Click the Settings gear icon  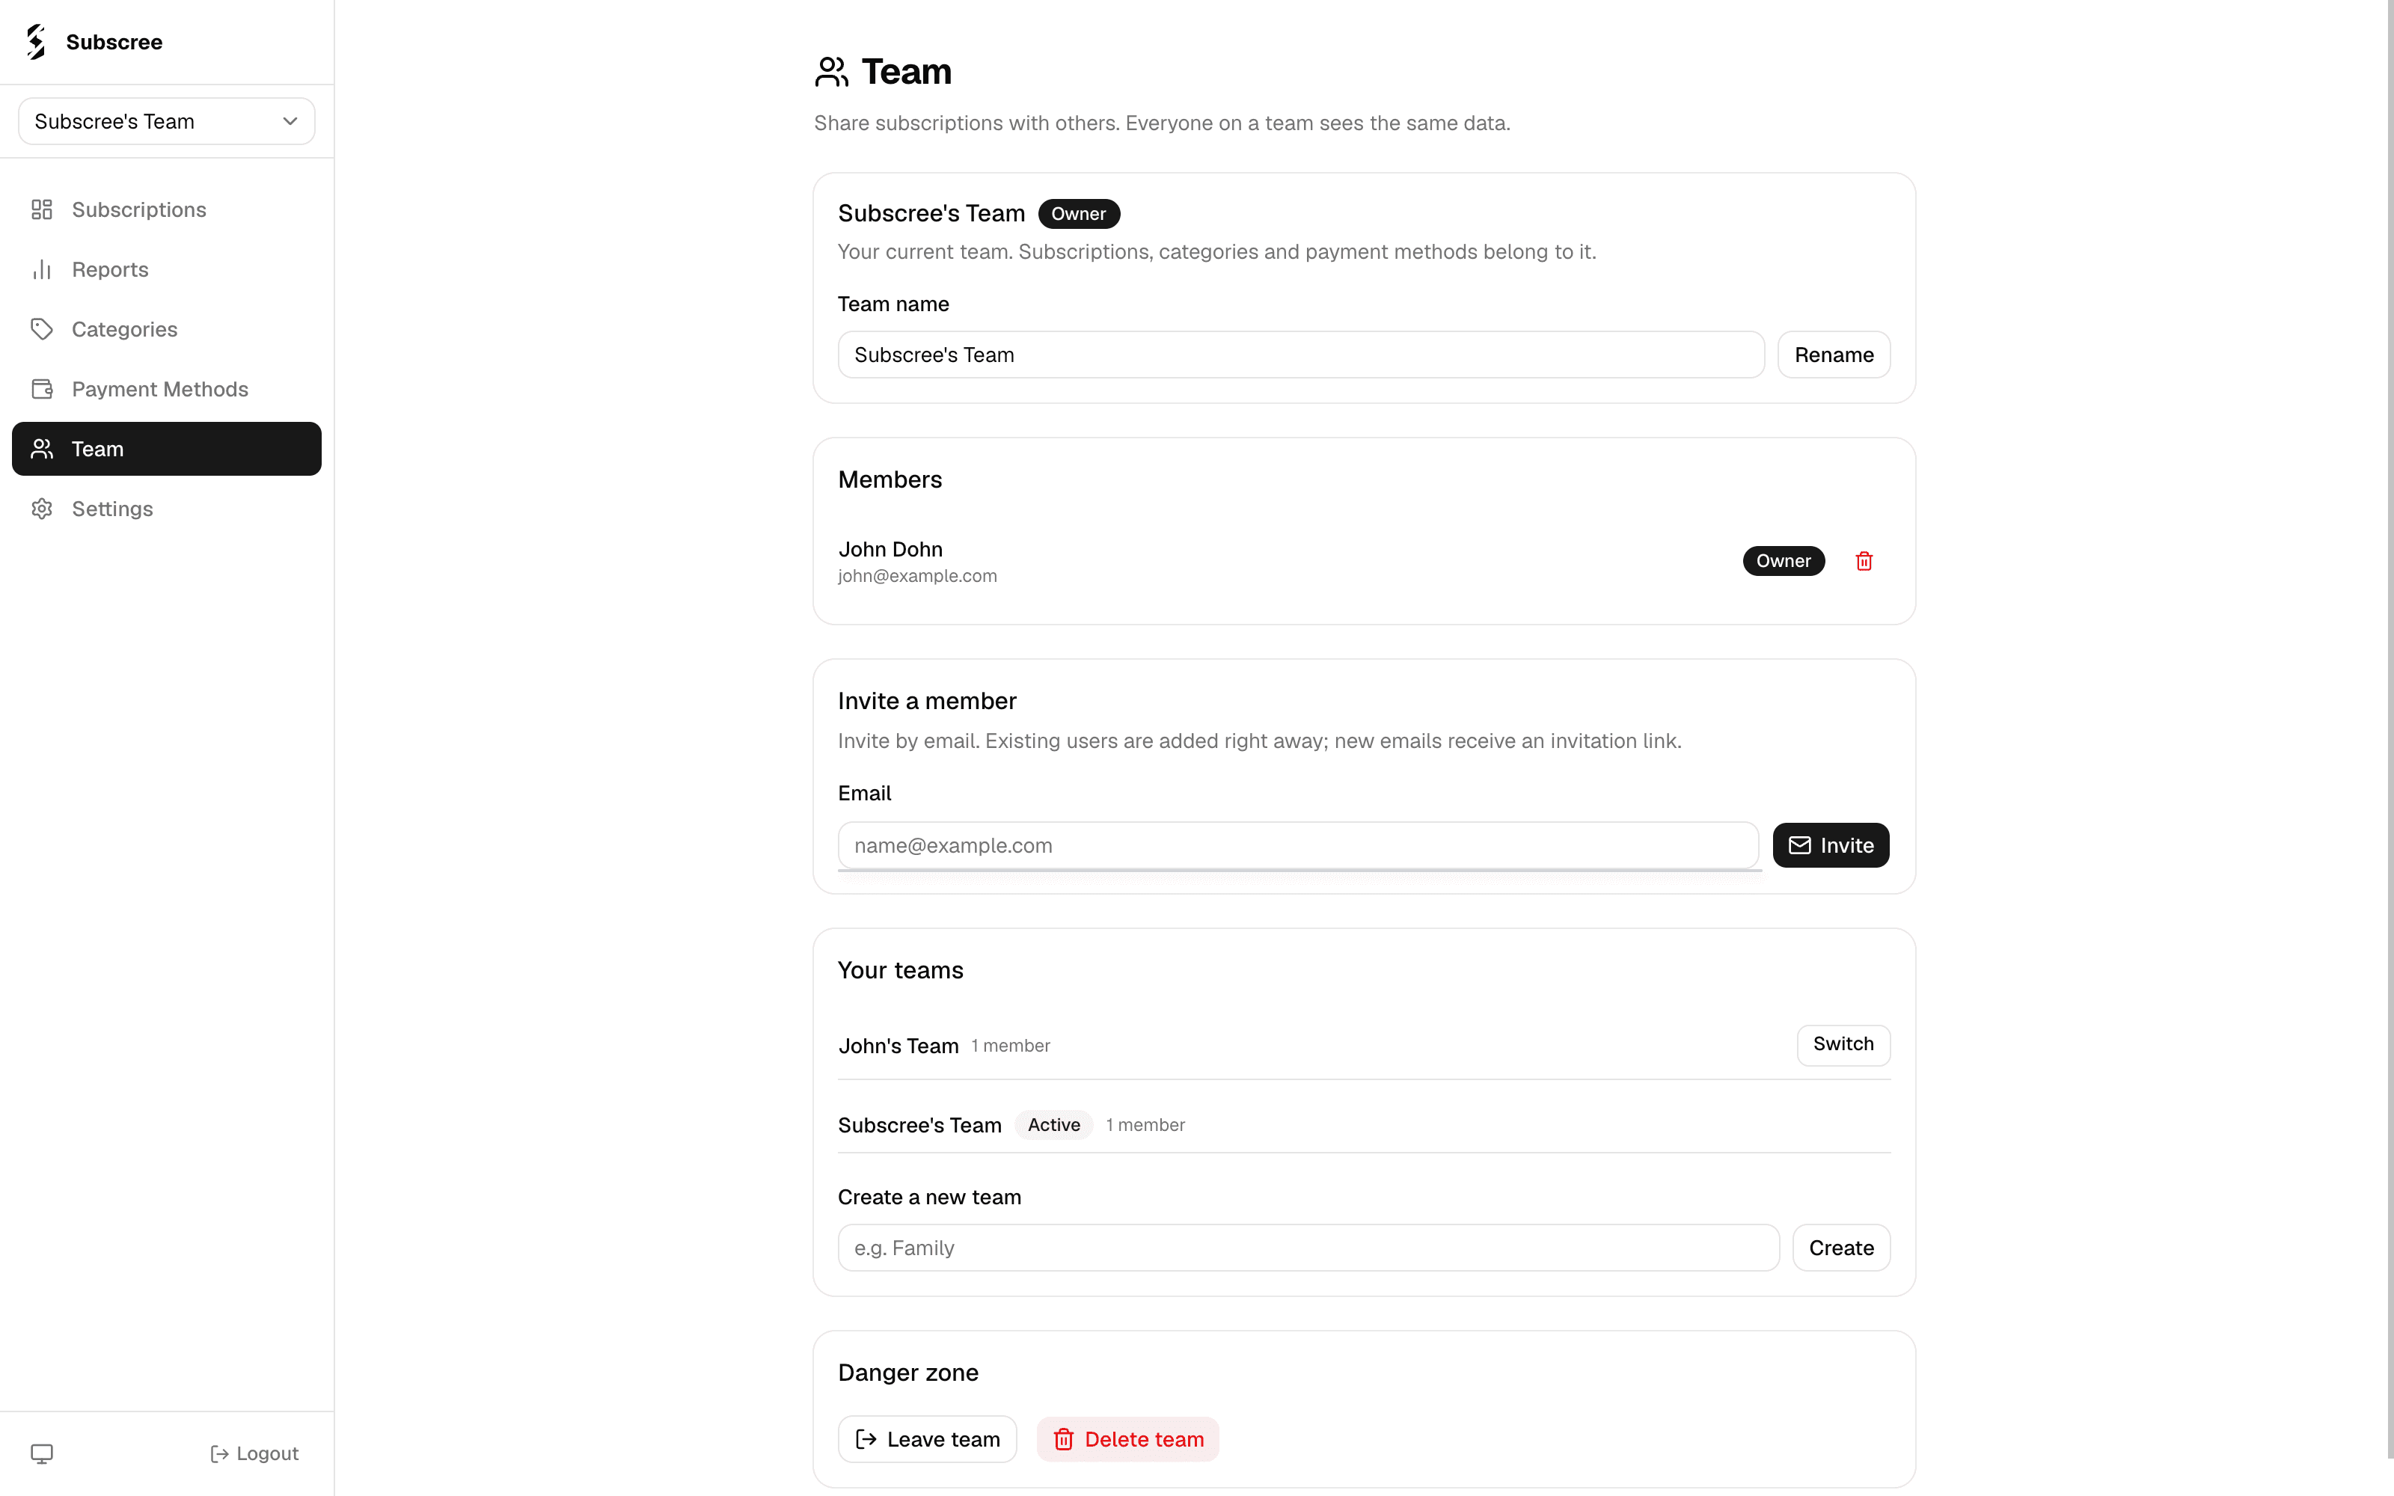coord(42,509)
